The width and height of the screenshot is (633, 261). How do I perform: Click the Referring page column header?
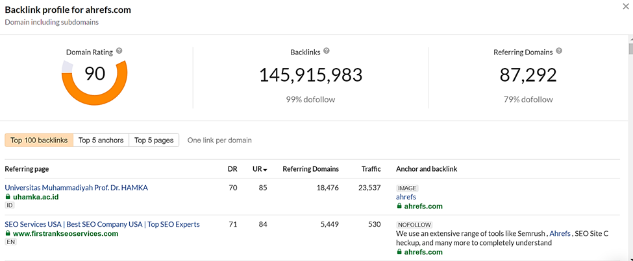point(27,169)
